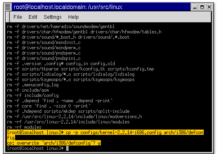Click the line 'rm -f drivers/sound/pndsperm.c'

[44, 53]
